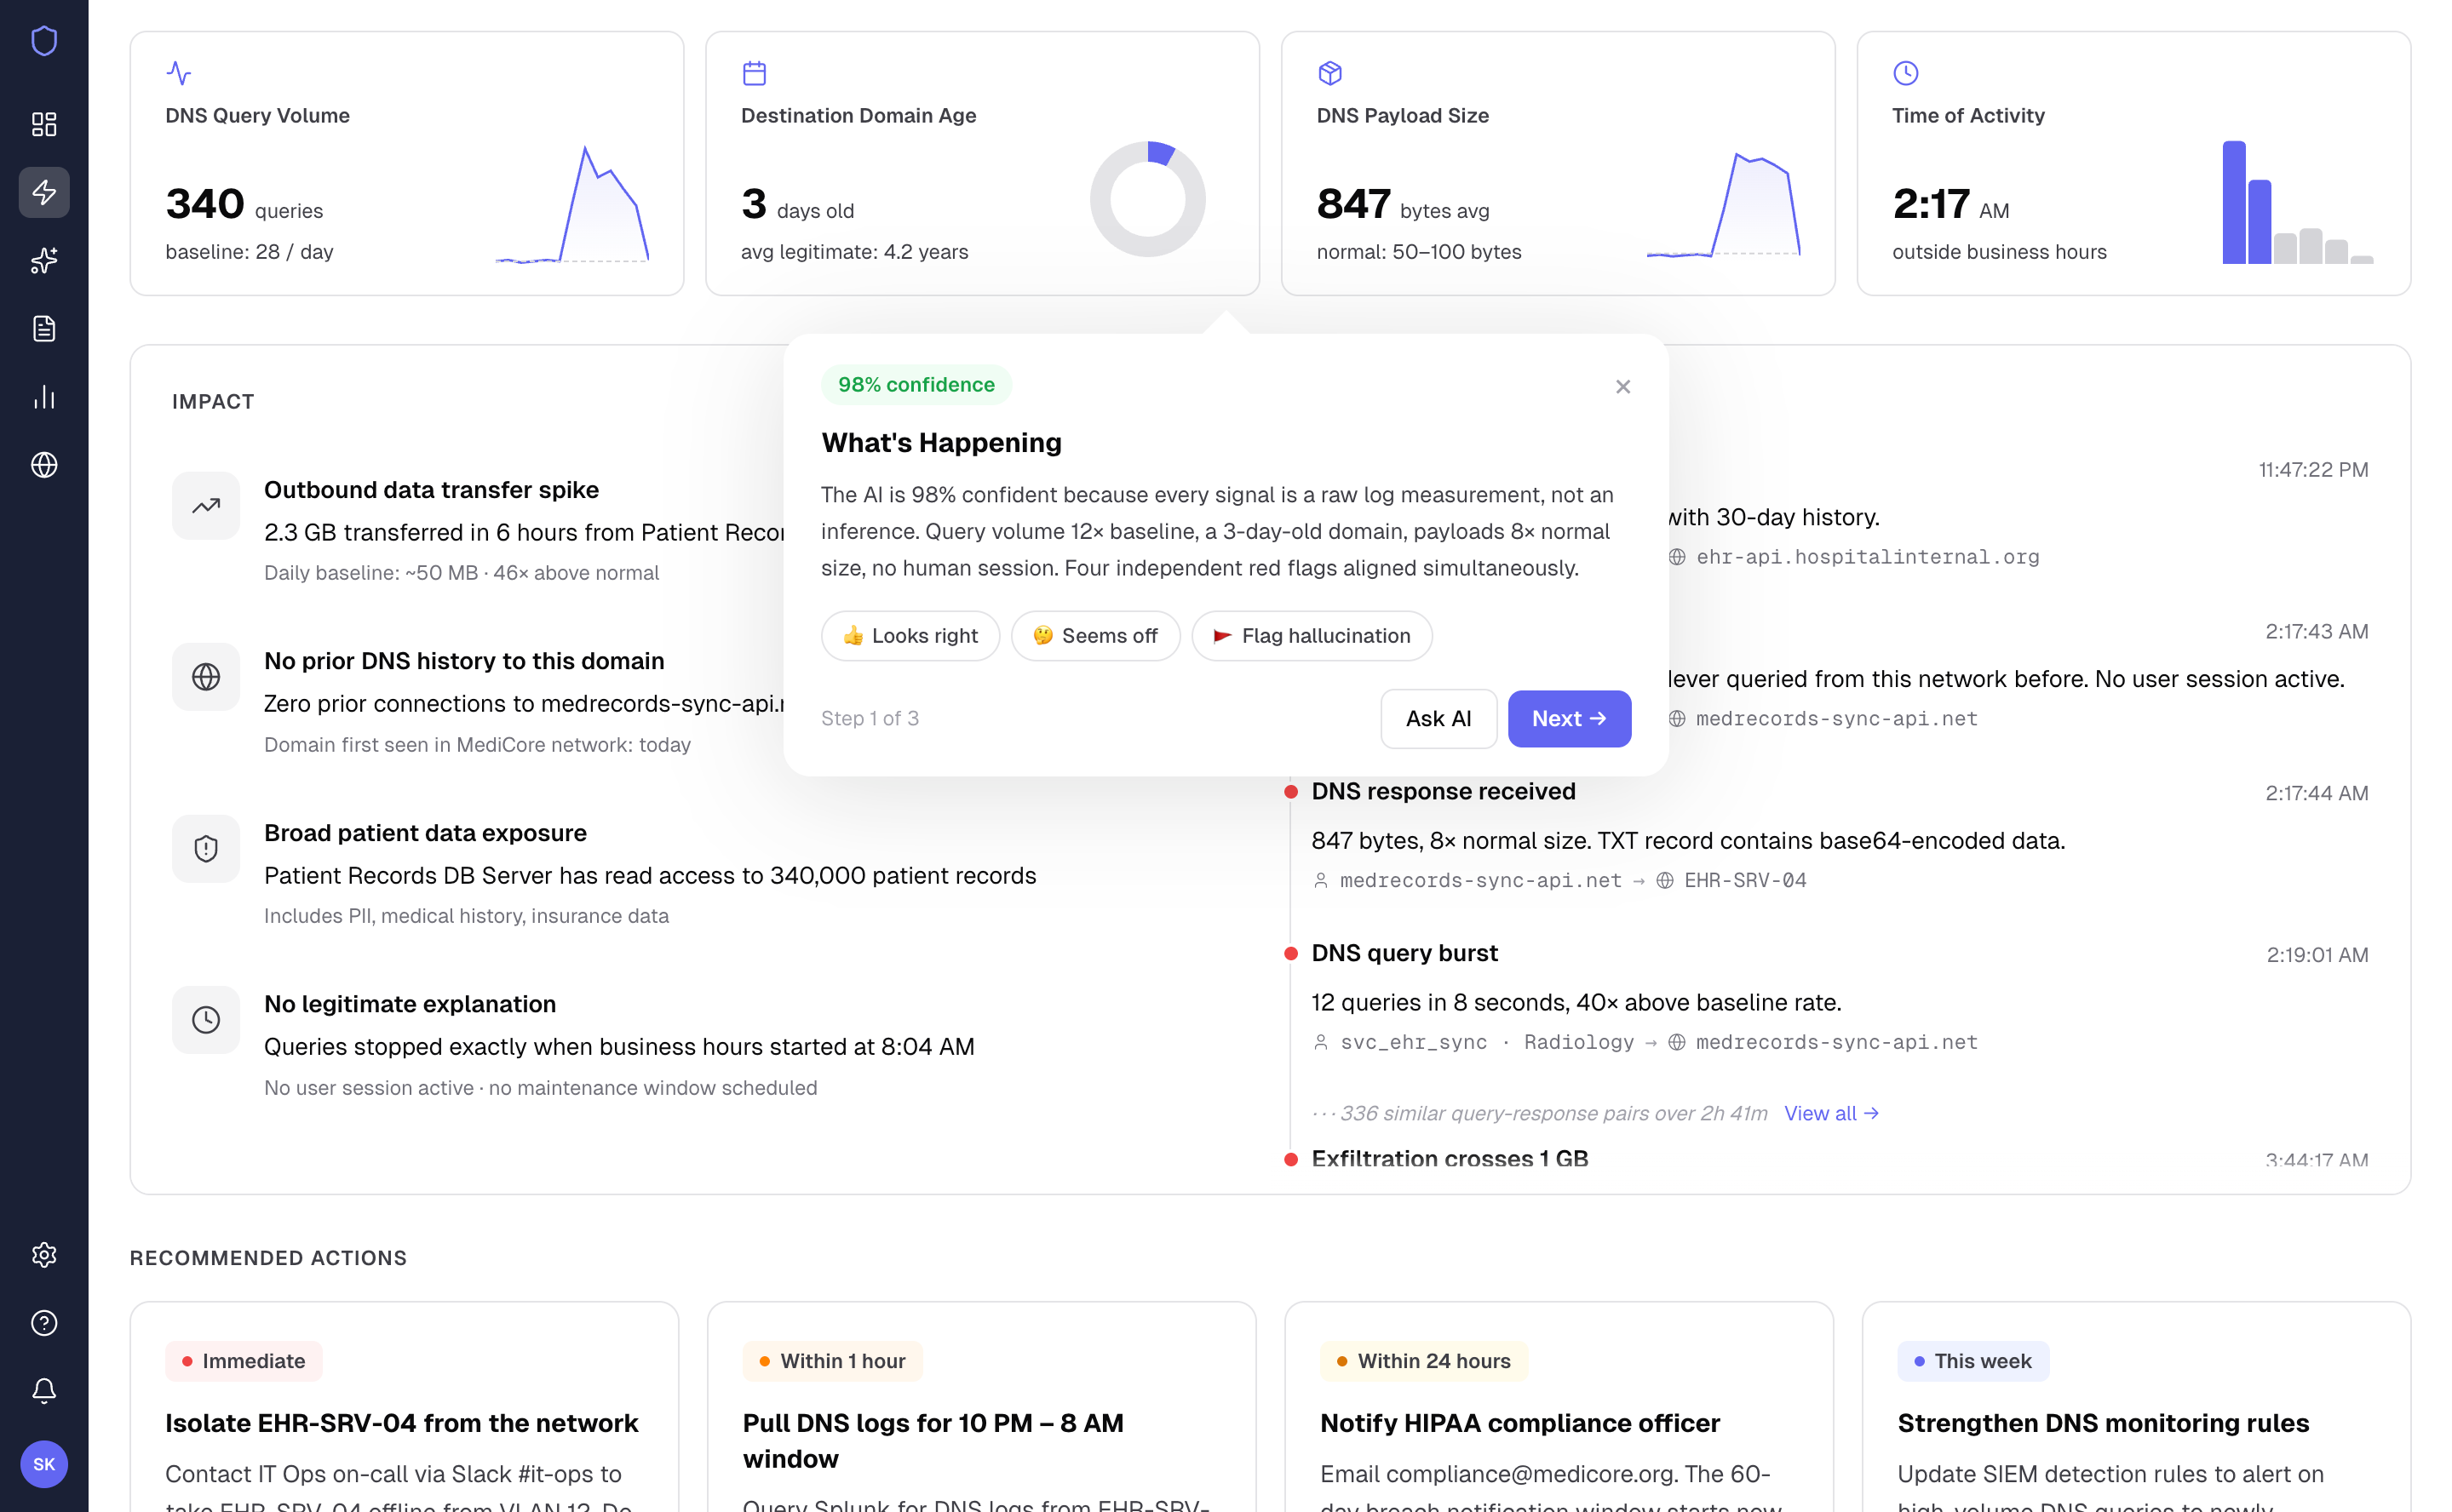Click the Looks right feedback button

(x=910, y=636)
